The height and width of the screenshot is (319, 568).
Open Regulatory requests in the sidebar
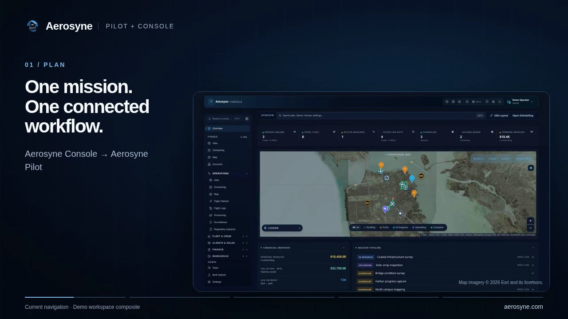[222, 230]
